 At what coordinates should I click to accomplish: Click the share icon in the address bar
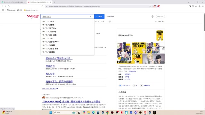point(151,6)
